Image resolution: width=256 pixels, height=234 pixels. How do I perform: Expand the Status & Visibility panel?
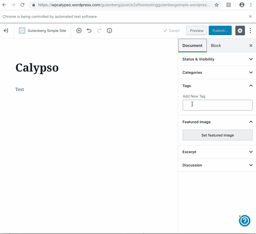click(x=217, y=59)
